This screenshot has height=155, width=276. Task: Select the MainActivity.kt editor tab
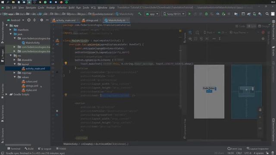[x=116, y=20]
